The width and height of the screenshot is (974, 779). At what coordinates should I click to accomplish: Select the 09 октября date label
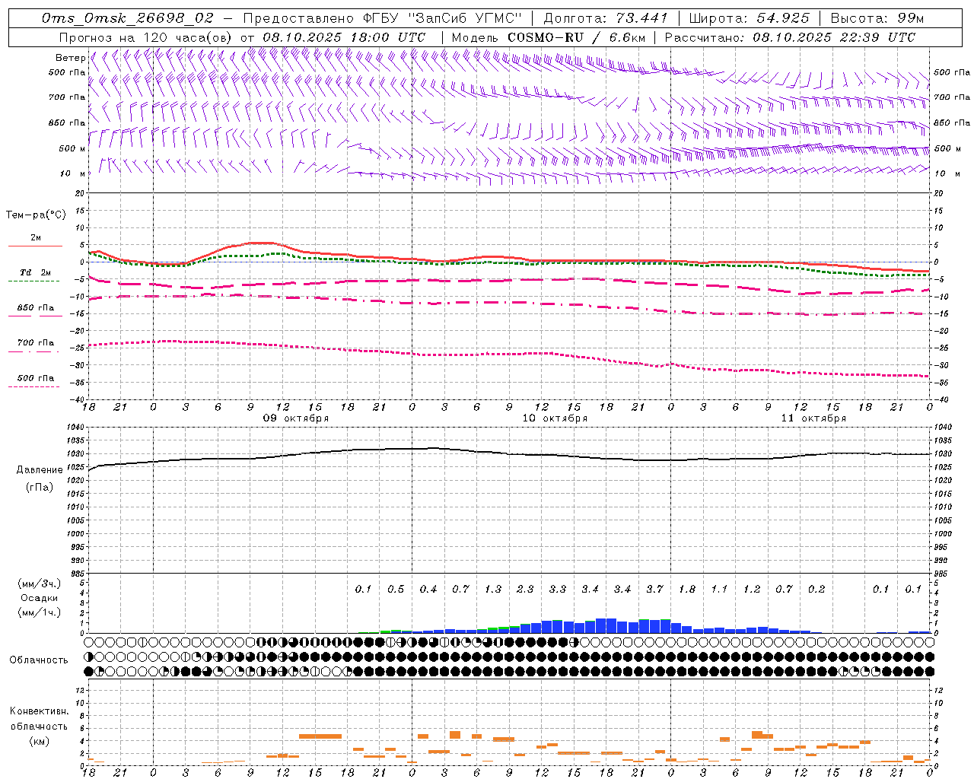pyautogui.click(x=296, y=418)
